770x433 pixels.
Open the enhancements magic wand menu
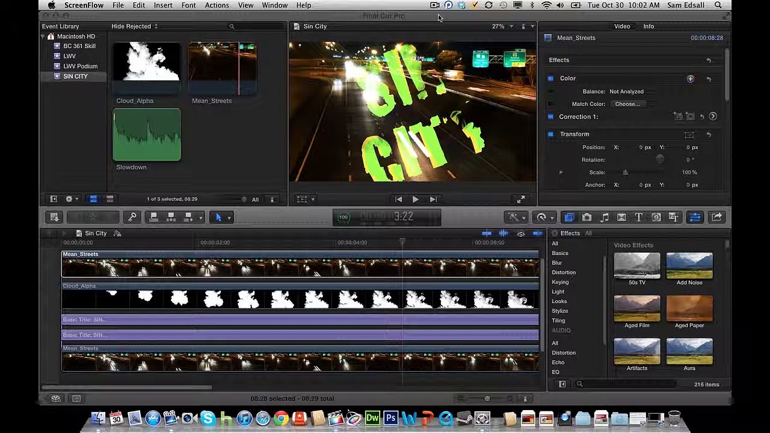[516, 217]
